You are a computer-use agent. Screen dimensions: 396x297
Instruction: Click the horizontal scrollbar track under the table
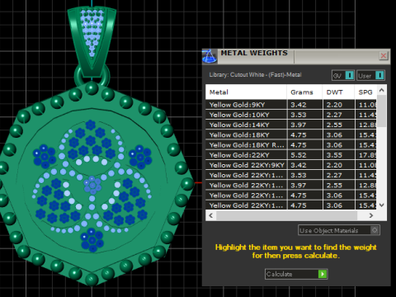[x=286, y=215]
